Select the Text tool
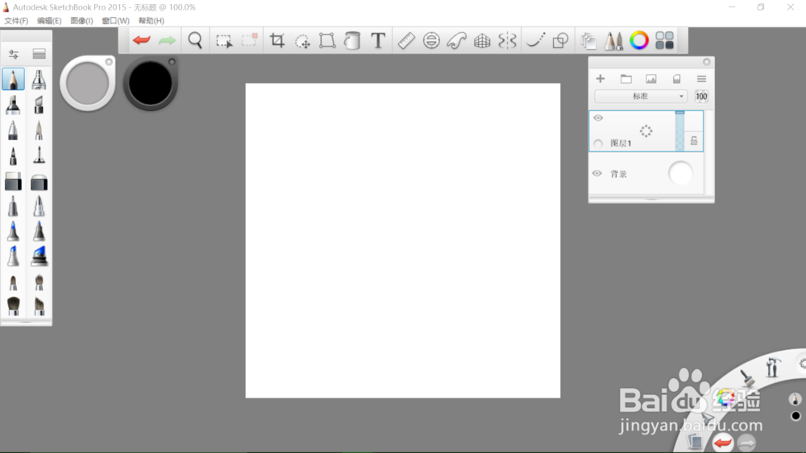 [x=378, y=40]
